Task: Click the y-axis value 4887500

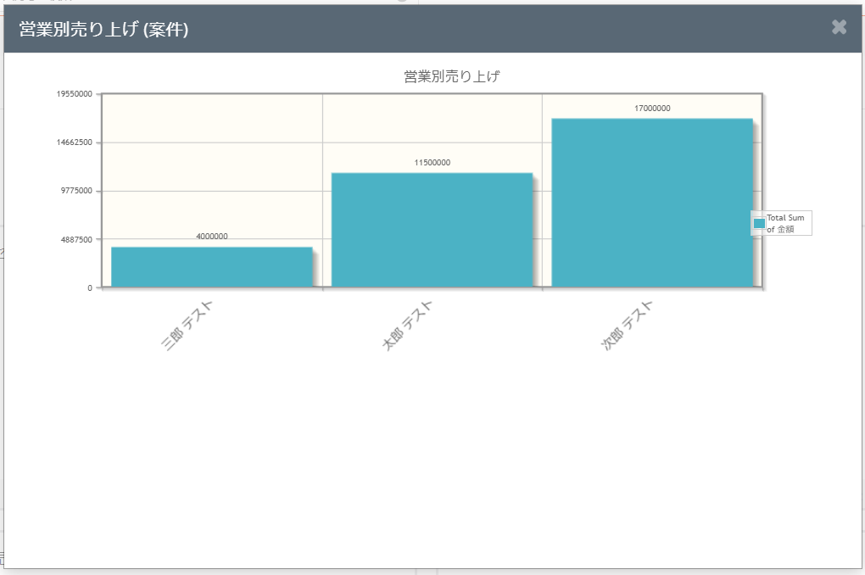Action: tap(76, 239)
